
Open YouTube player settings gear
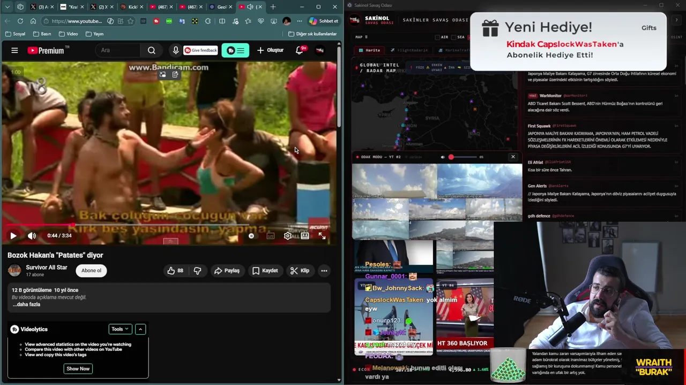(288, 236)
